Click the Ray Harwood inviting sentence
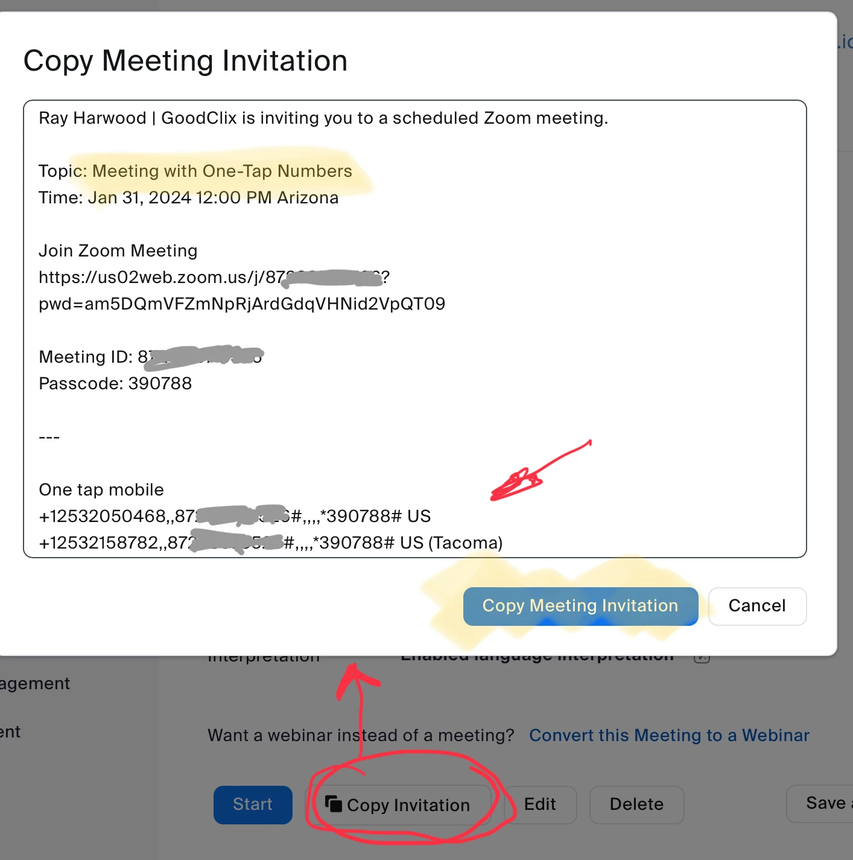The height and width of the screenshot is (860, 853). click(323, 118)
